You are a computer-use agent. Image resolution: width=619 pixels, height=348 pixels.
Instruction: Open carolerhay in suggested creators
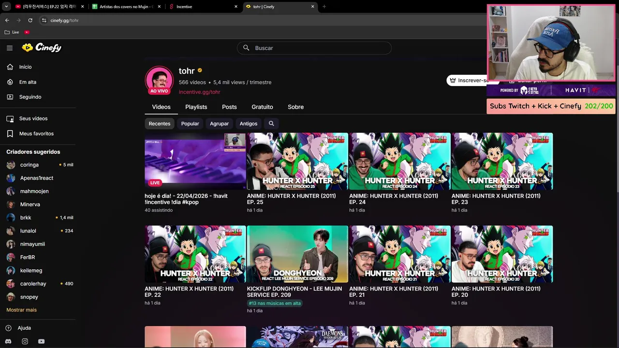(33, 284)
